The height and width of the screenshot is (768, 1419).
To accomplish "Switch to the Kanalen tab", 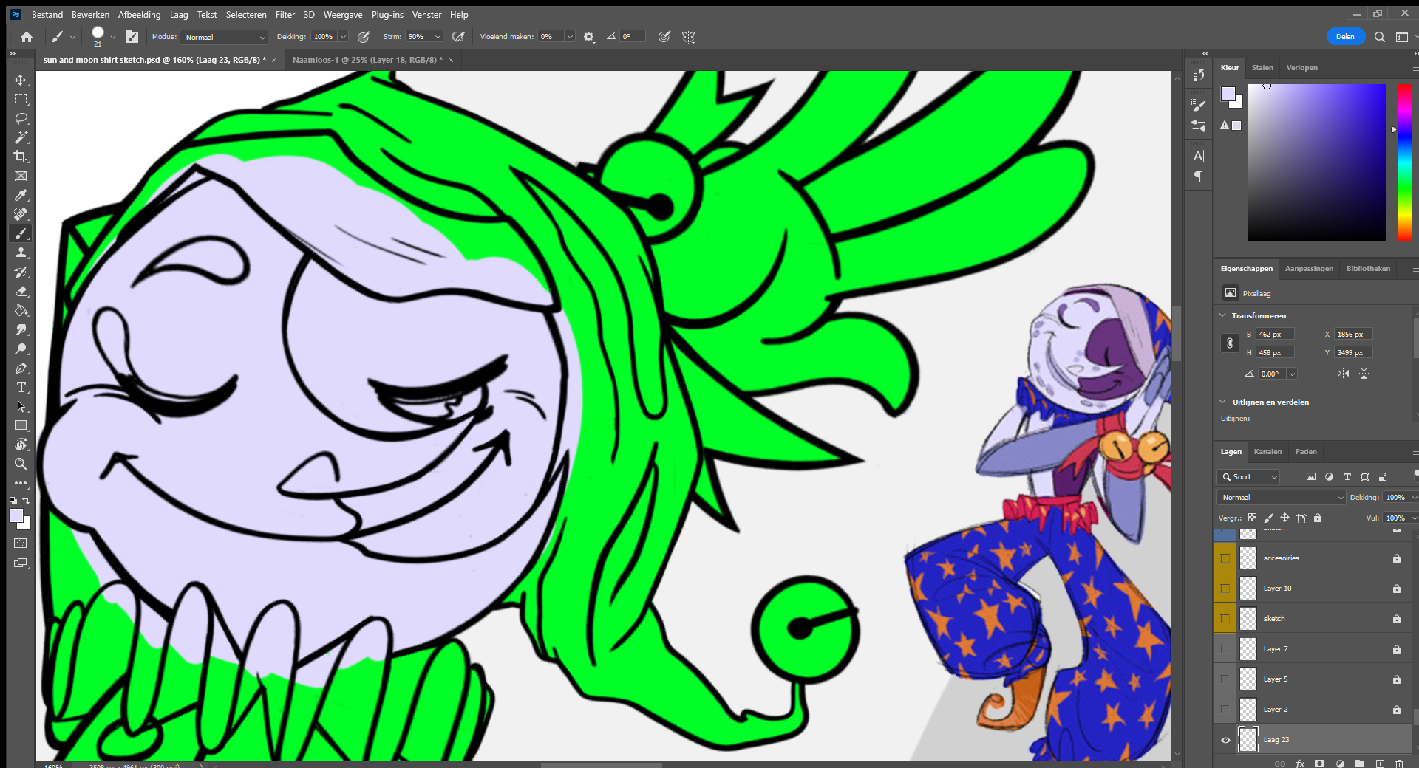I will (1267, 452).
